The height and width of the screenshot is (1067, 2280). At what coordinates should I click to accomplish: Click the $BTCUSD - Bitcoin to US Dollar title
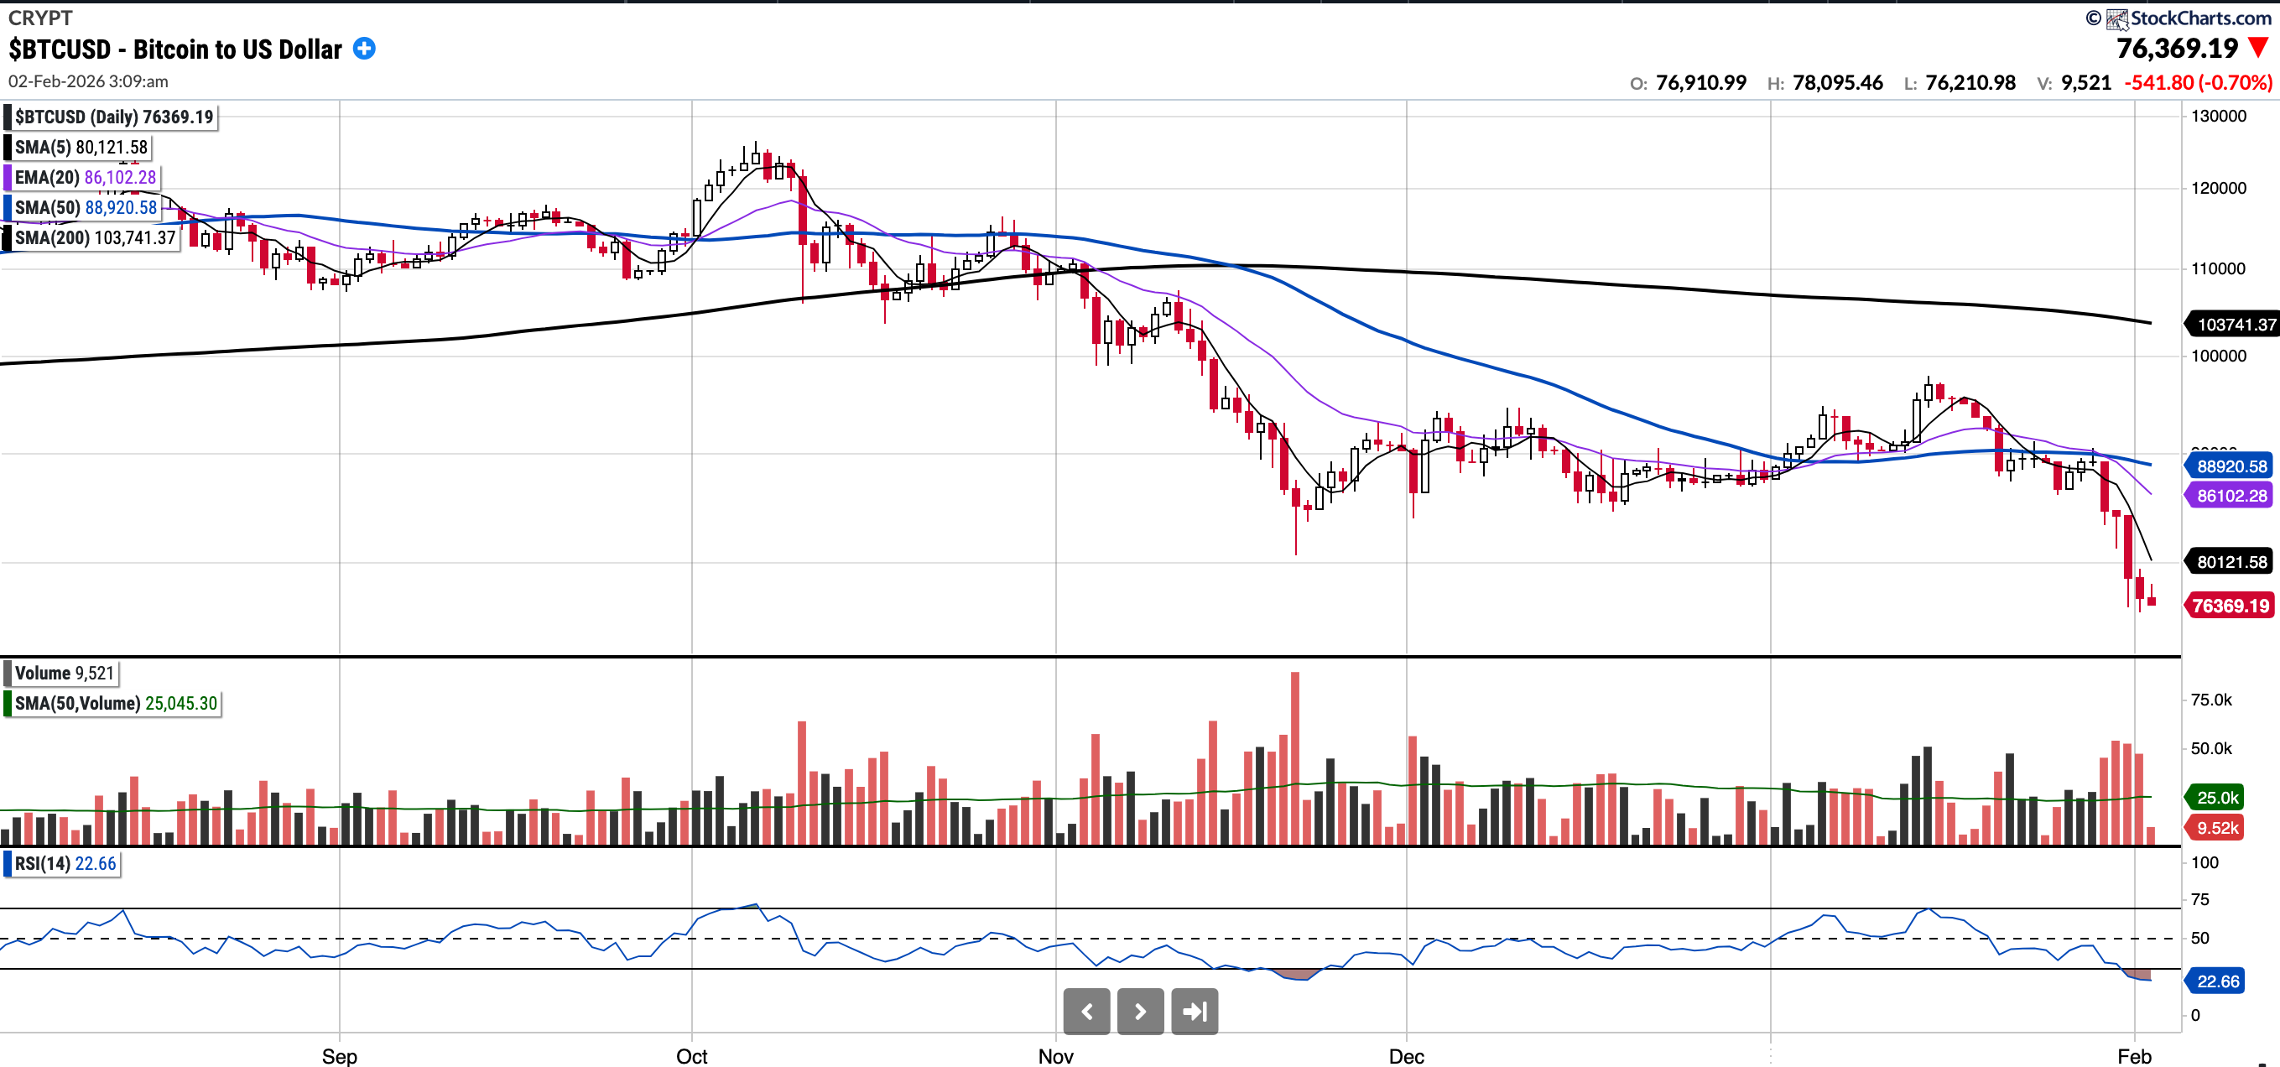[175, 49]
